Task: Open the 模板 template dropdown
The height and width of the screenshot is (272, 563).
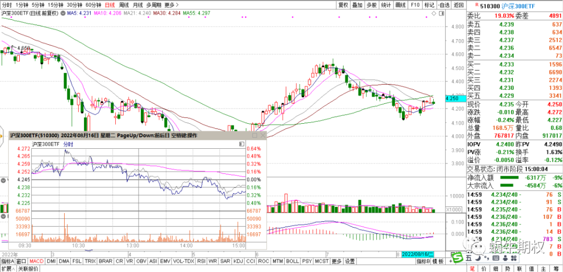Action: tap(437, 261)
